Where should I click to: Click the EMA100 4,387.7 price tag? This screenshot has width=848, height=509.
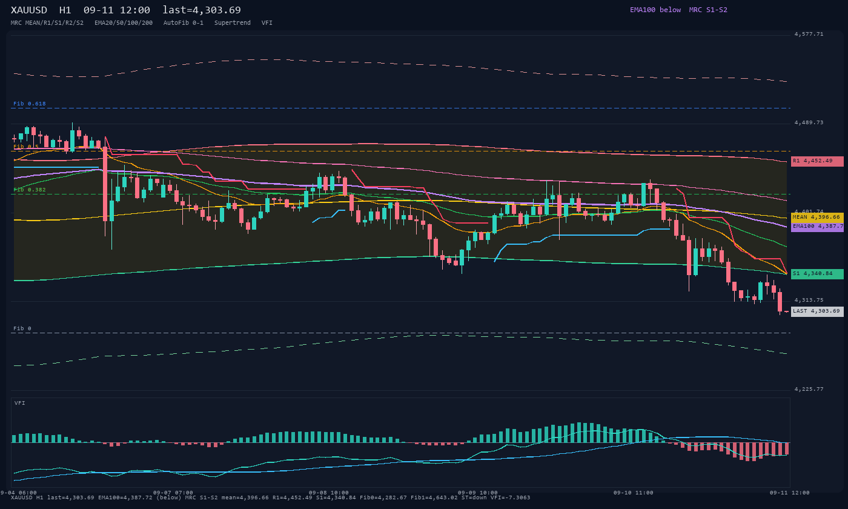click(x=817, y=226)
